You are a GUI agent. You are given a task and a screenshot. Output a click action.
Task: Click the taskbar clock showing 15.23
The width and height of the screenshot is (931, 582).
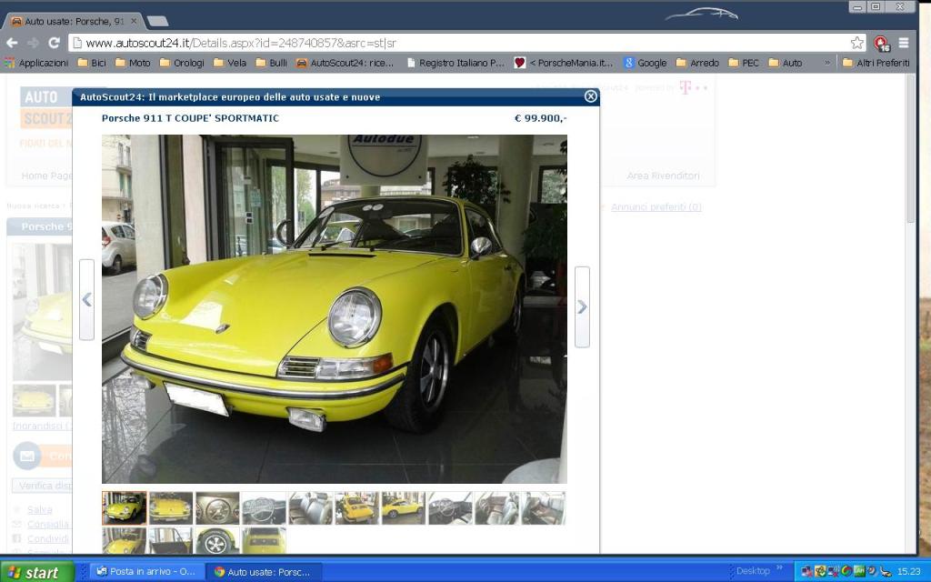click(x=908, y=572)
